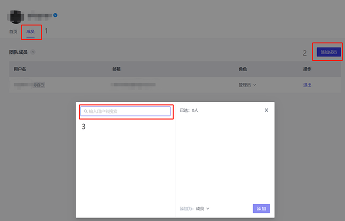Switch to the 成员 tab

(x=30, y=31)
